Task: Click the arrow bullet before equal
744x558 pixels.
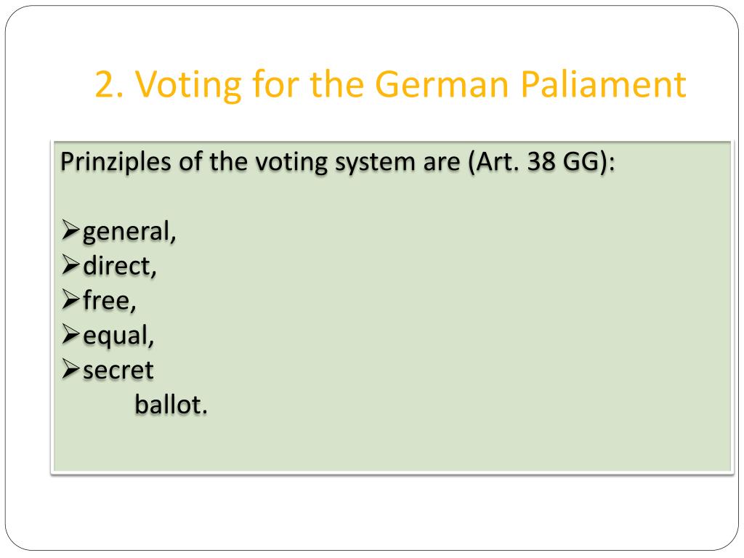Action: coord(70,334)
